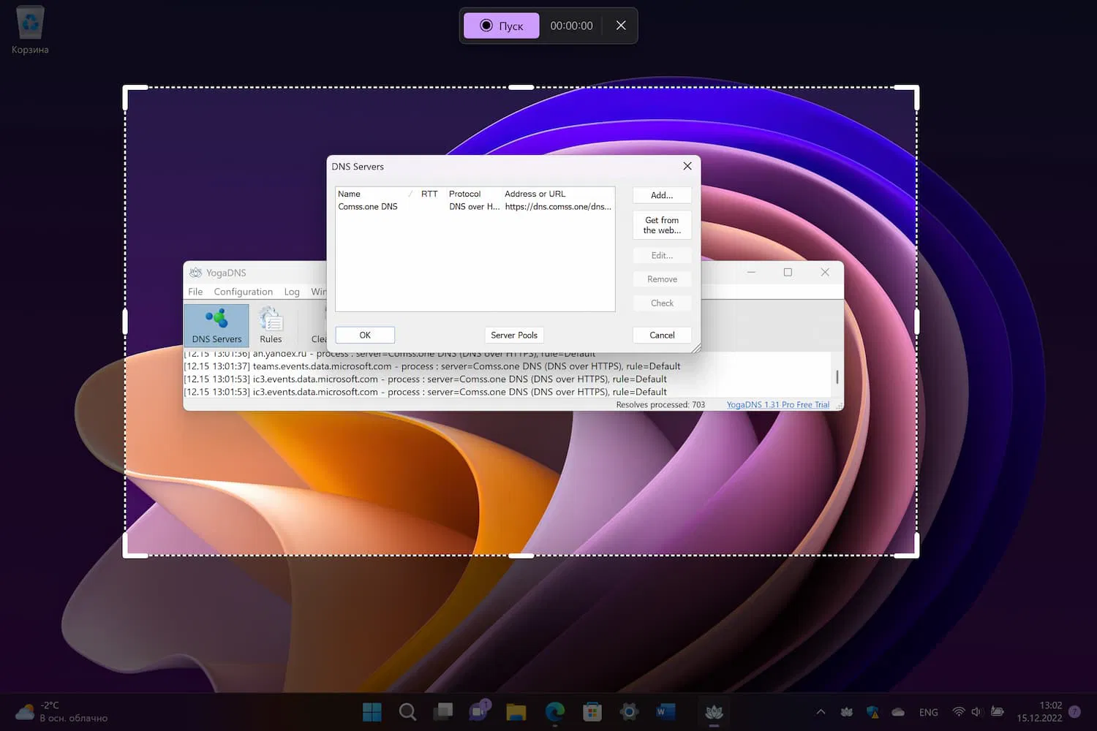Viewport: 1097px width, 731px height.
Task: Click the log pane vertical scrollbar
Action: pos(837,377)
